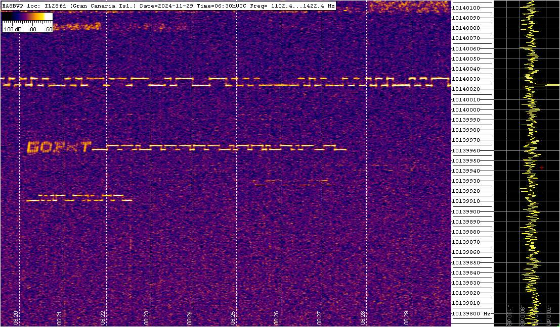Image resolution: width=560 pixels, height=327 pixels.
Task: Click the 10140040 frequency label
Action: 466,69
